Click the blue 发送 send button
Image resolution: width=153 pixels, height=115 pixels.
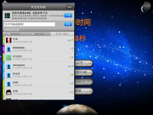click(x=68, y=24)
